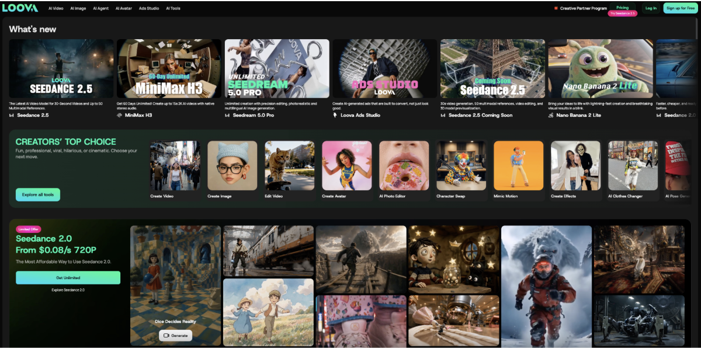
Task: Select the Edit Video tool card
Action: pos(289,169)
